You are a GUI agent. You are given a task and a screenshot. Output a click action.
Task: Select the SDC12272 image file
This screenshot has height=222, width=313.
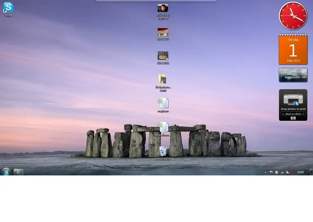coord(163,32)
